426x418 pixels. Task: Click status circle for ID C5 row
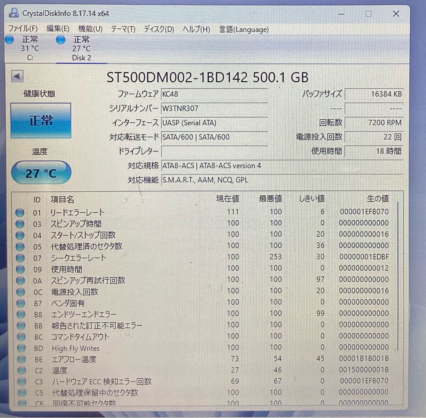(22, 393)
